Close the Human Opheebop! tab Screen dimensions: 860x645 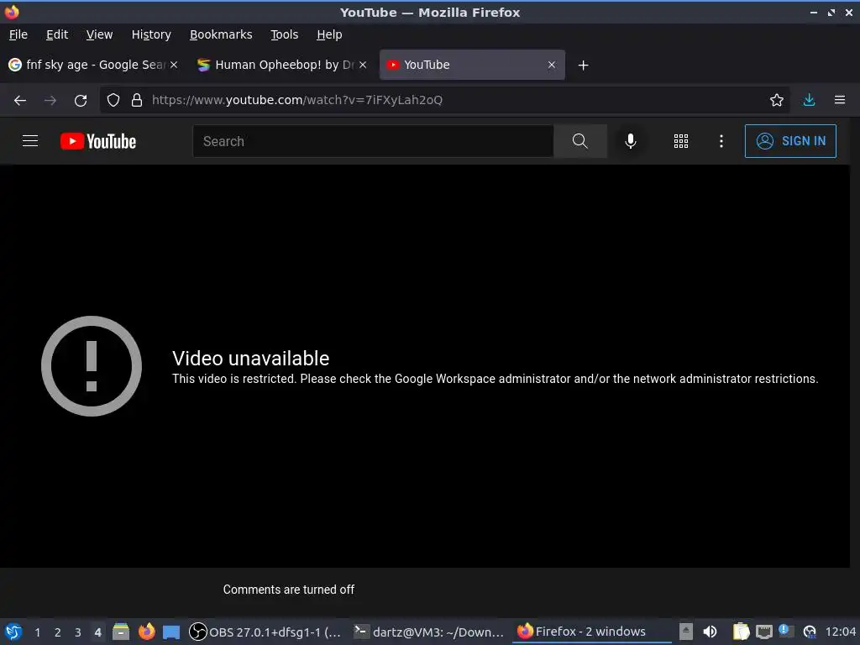tap(363, 65)
